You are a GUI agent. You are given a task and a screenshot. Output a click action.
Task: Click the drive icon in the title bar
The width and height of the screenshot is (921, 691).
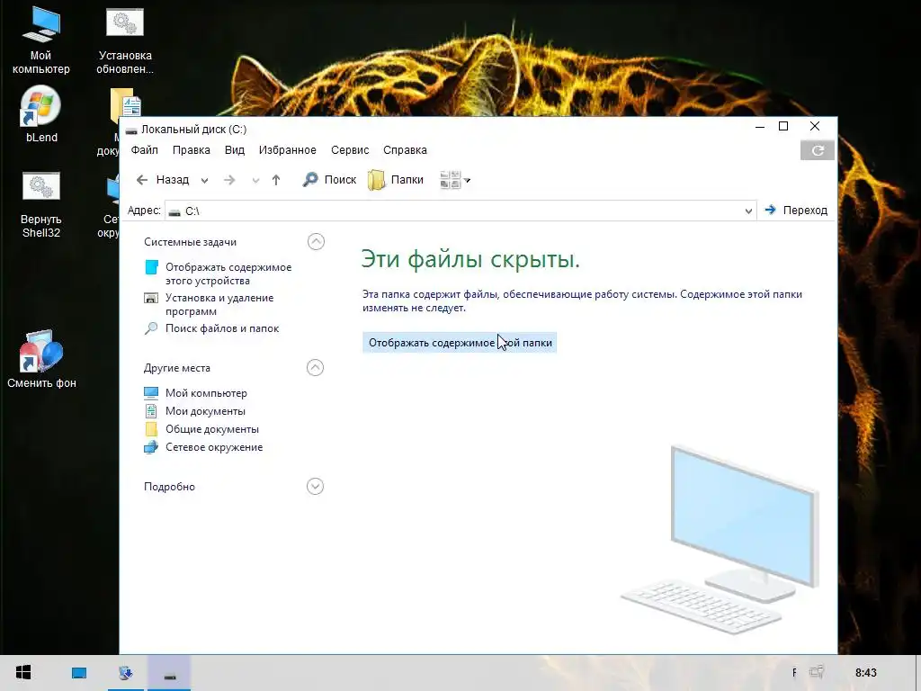131,130
